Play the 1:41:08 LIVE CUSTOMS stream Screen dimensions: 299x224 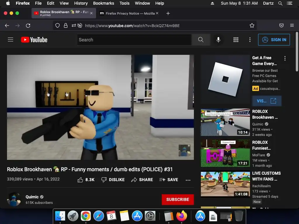click(x=225, y=184)
